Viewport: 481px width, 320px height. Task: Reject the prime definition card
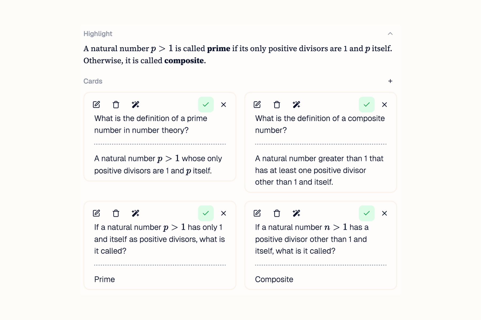223,105
